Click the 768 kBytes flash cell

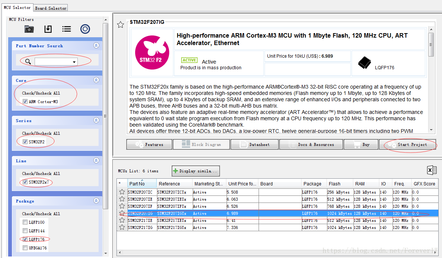click(340, 206)
